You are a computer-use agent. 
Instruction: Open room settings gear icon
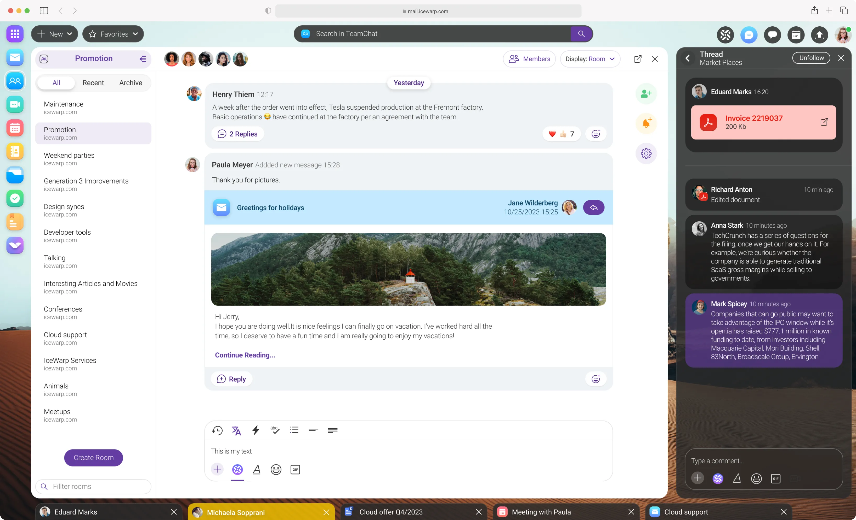pos(646,153)
